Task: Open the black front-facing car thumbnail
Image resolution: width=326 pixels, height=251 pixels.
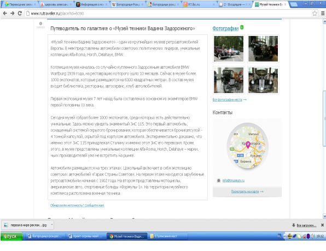Action: pos(263,80)
